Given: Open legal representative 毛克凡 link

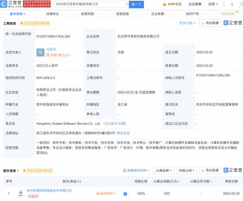Looking at the screenshot, I should (x=51, y=50).
